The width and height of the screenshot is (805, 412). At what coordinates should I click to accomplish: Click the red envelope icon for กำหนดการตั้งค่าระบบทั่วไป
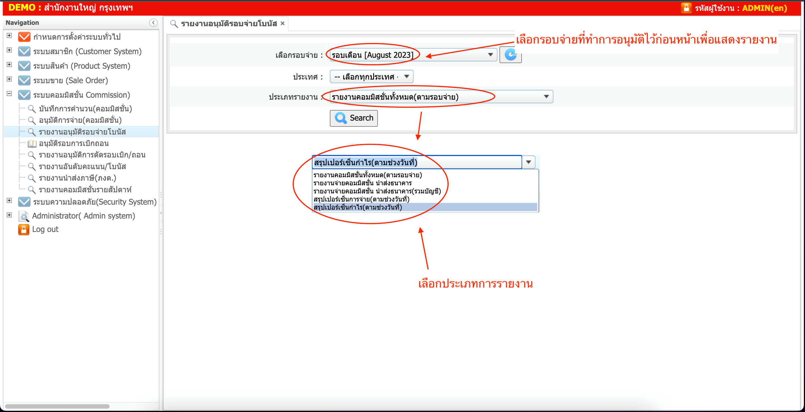point(24,37)
